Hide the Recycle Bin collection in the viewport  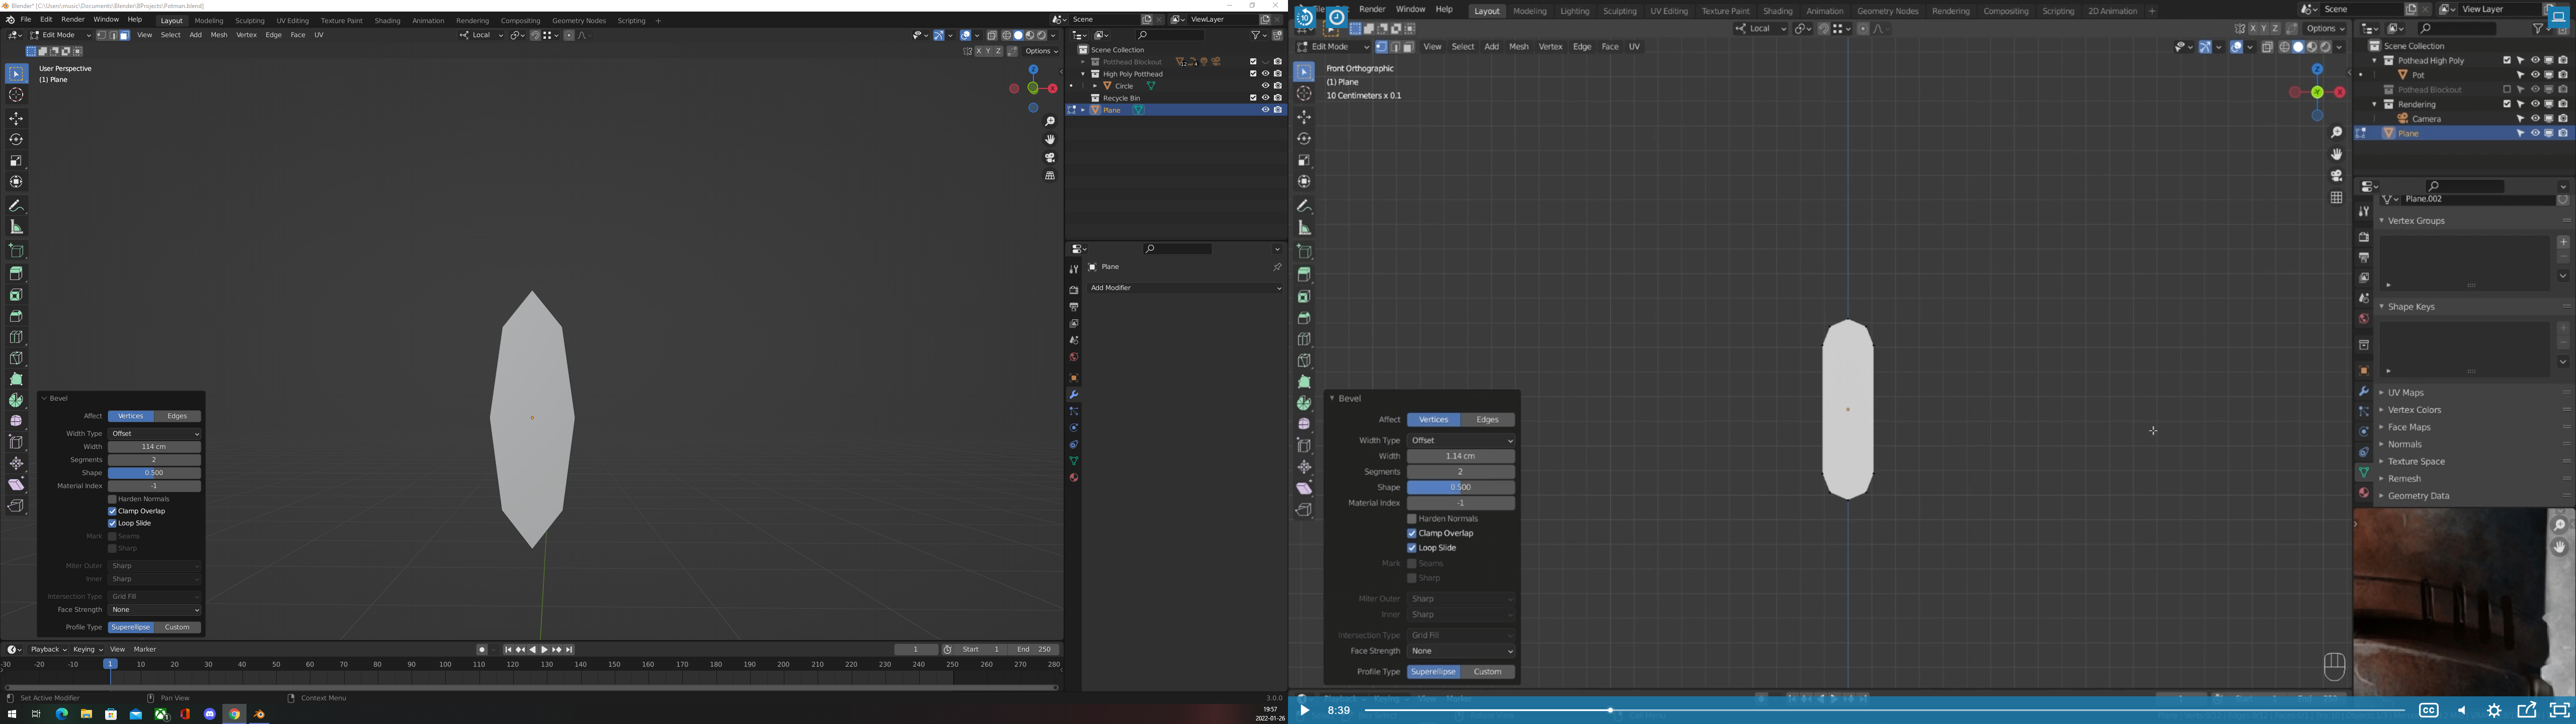coord(1265,98)
